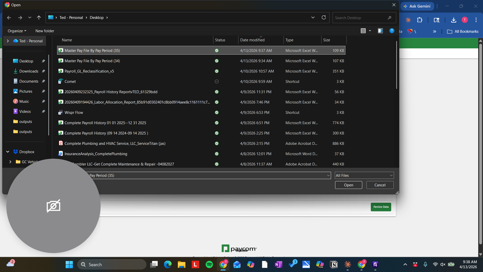Open the Organize menu
The height and width of the screenshot is (272, 483).
click(17, 31)
